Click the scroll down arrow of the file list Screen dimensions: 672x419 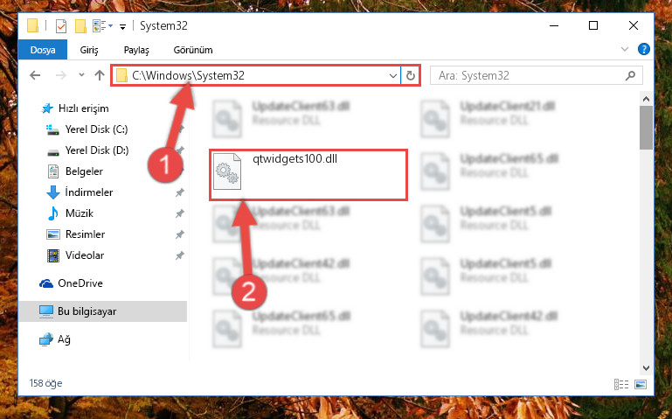tap(646, 368)
